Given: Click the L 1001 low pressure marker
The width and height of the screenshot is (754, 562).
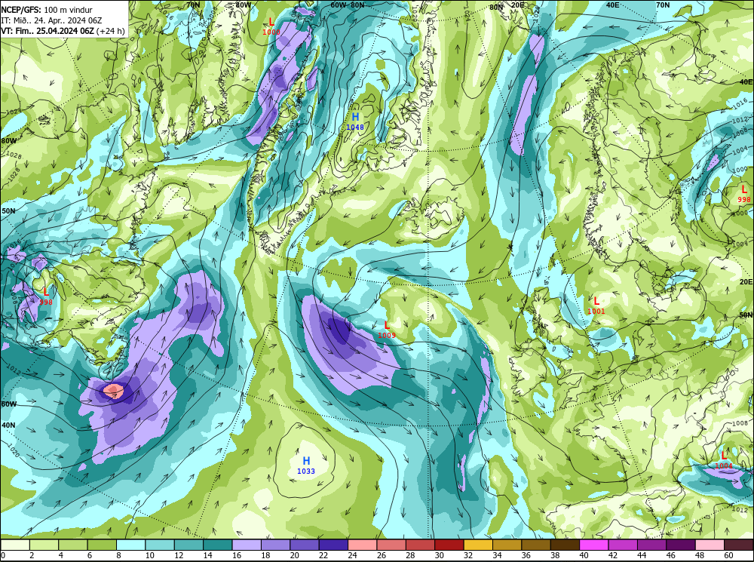Looking at the screenshot, I should point(596,306).
